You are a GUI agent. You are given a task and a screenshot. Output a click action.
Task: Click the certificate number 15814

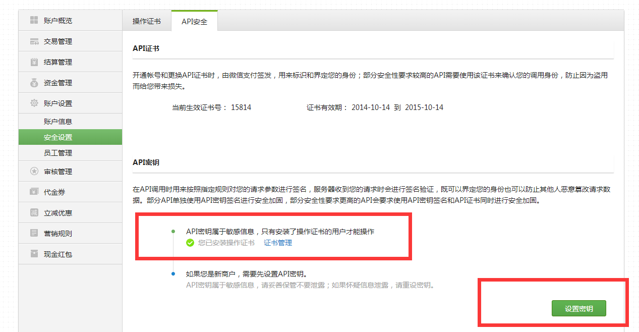point(241,107)
